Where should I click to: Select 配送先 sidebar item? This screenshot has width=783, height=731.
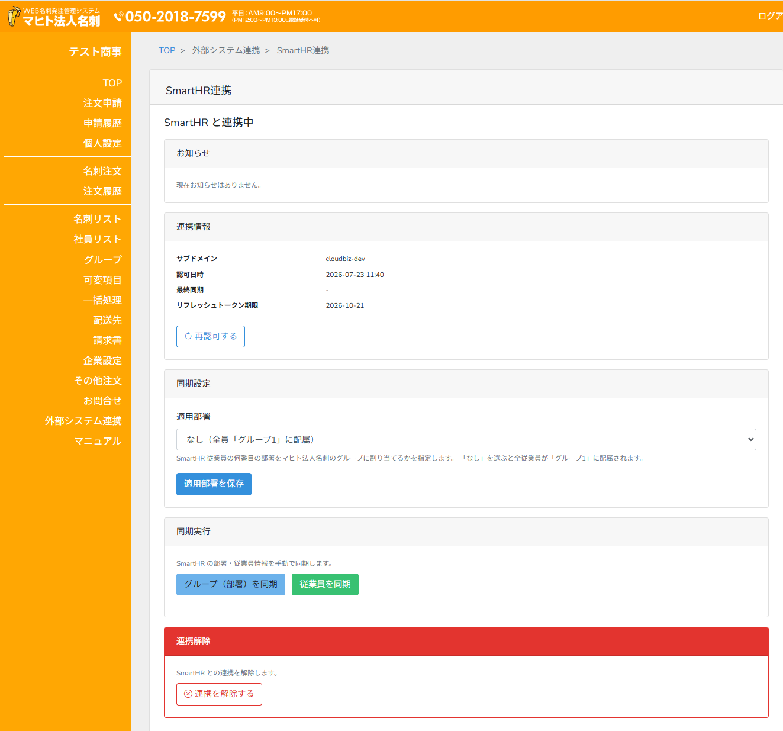107,320
